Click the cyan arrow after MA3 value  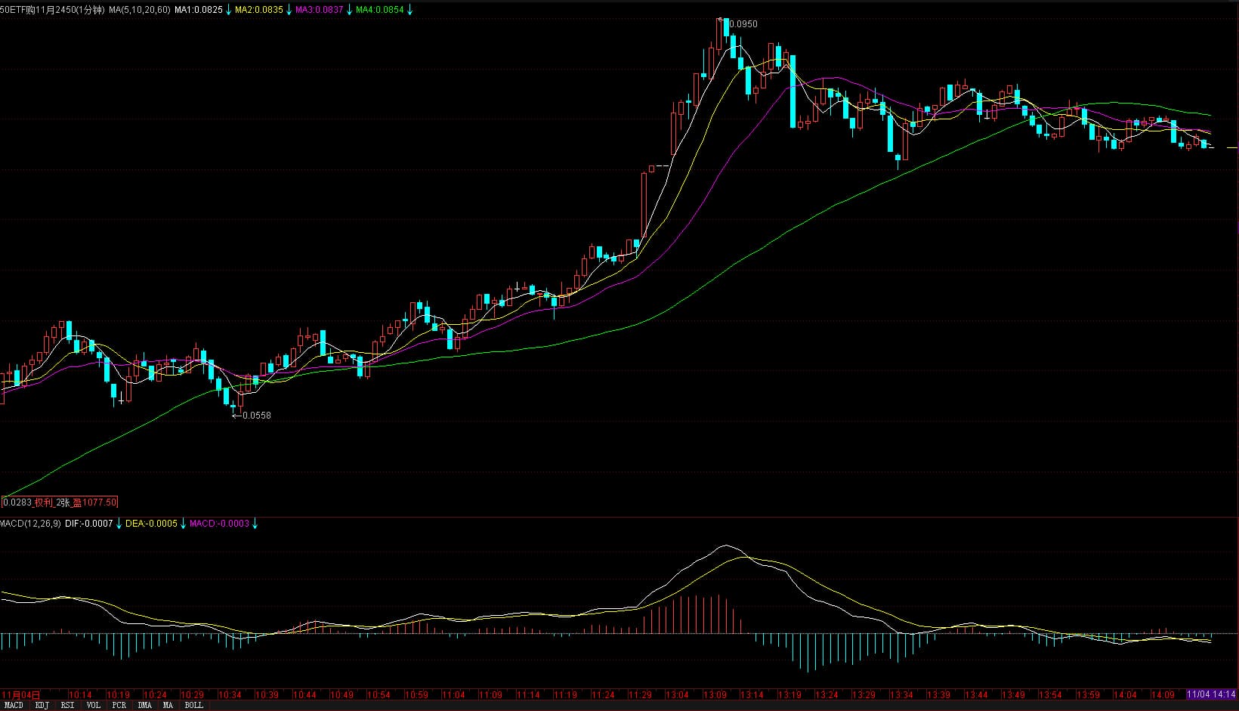coord(349,11)
